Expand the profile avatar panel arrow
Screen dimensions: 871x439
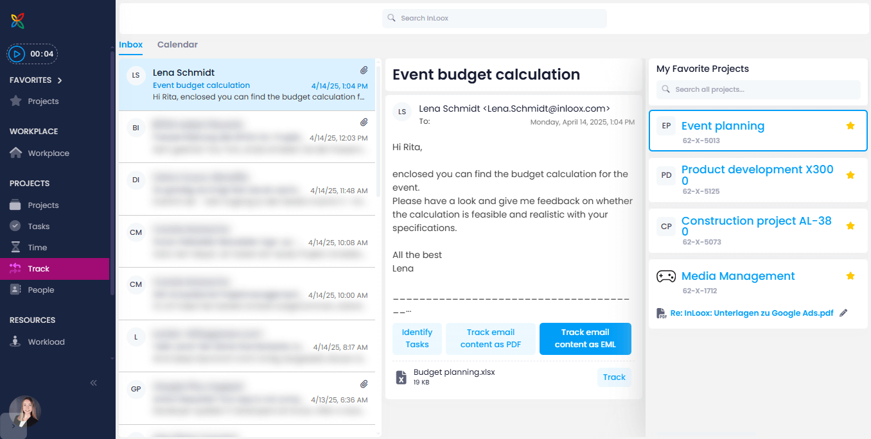[14, 426]
